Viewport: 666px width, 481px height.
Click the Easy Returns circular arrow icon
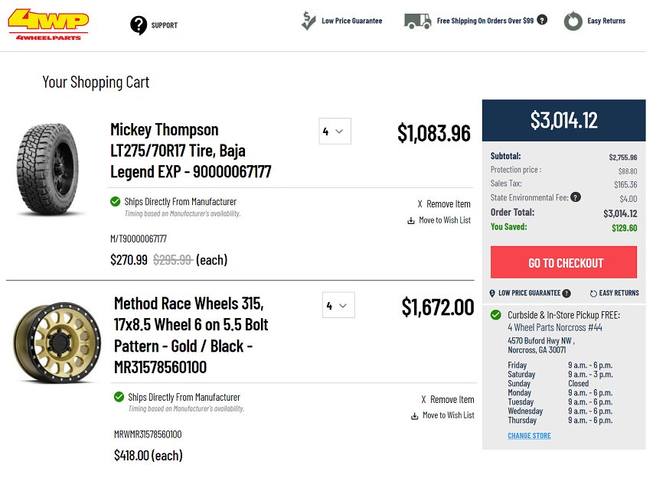(x=573, y=21)
